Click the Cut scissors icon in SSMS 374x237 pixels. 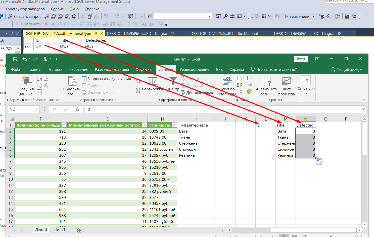pos(83,16)
